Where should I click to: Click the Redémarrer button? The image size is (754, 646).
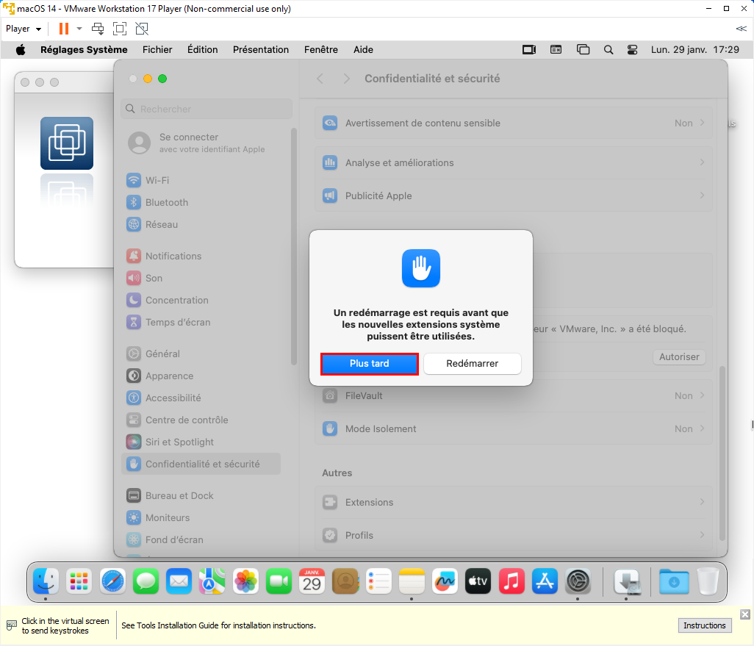pyautogui.click(x=473, y=364)
